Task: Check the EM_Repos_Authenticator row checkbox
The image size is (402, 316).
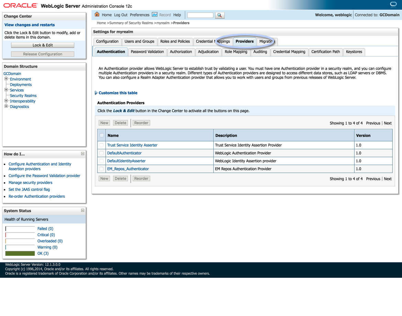Action: click(x=101, y=169)
